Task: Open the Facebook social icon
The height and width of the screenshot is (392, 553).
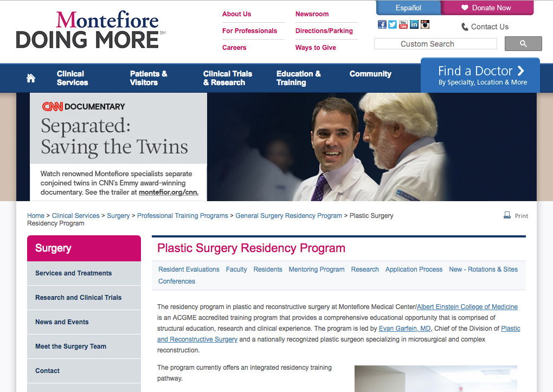Action: [382, 24]
